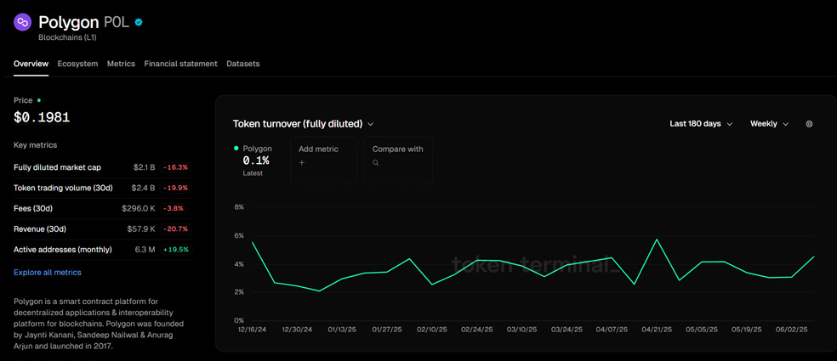Click the 6.3 M active addresses value
The width and height of the screenshot is (837, 361).
tap(144, 250)
